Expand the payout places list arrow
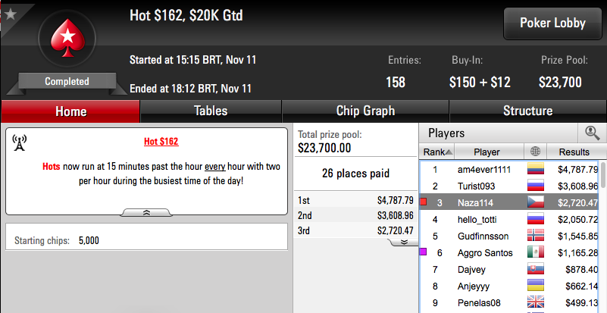This screenshot has height=313, width=607. click(403, 242)
